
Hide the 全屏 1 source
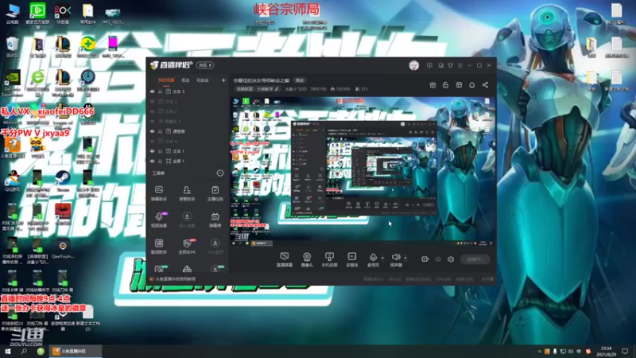[x=153, y=161]
